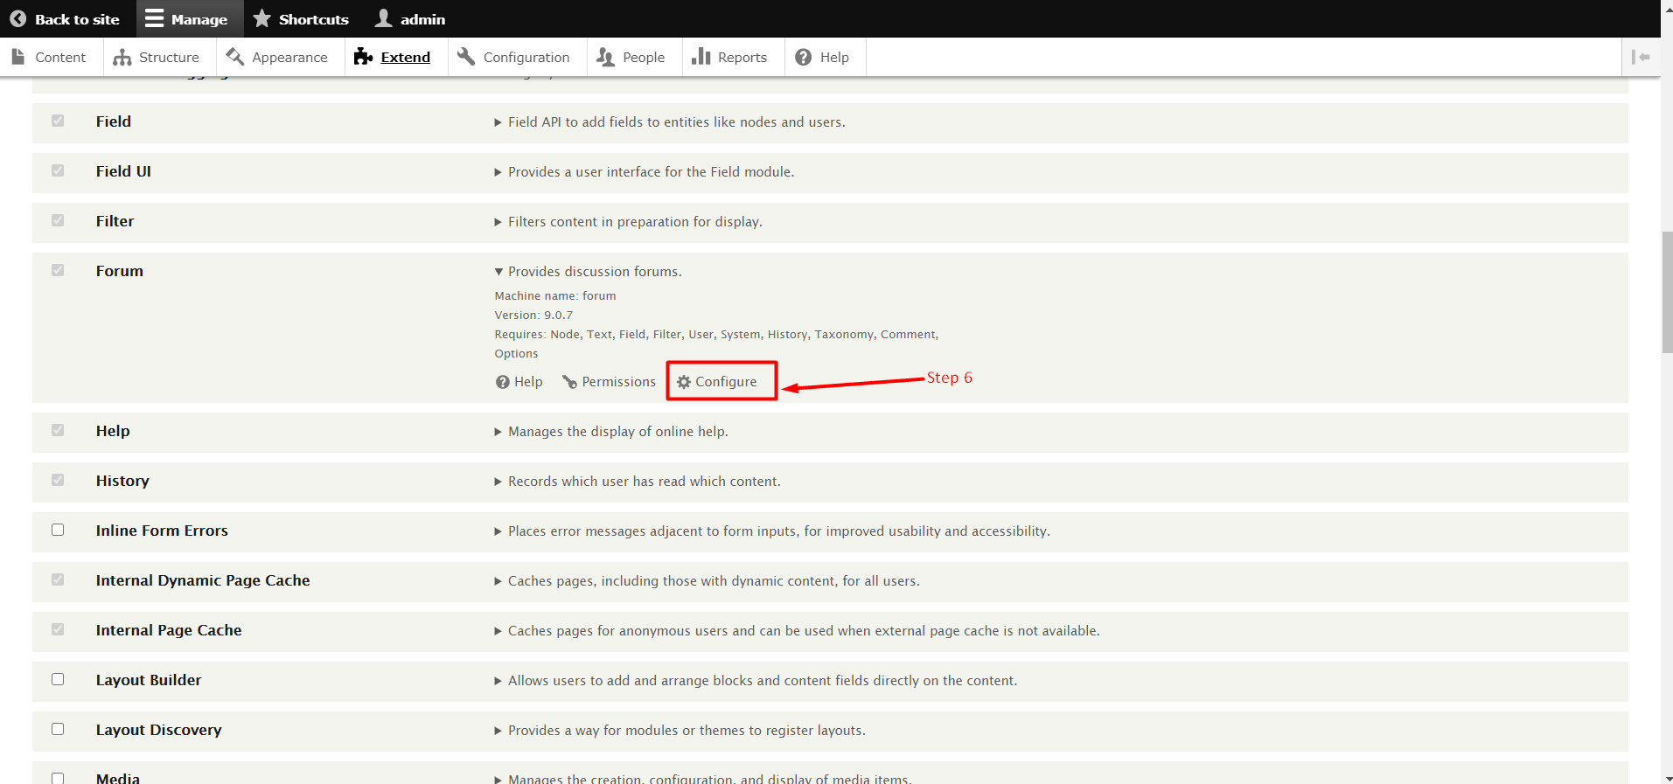This screenshot has height=784, width=1673.
Task: Click the Field UI module label
Action: pyautogui.click(x=123, y=171)
